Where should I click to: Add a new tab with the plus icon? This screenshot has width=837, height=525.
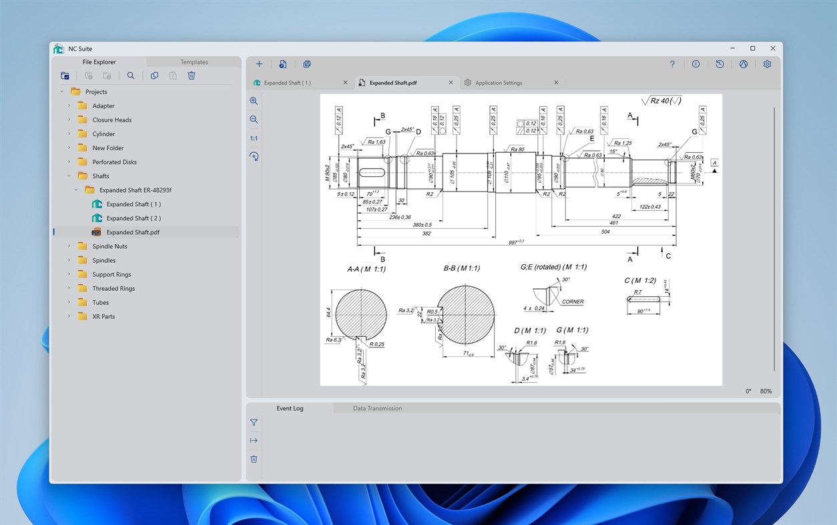[259, 63]
